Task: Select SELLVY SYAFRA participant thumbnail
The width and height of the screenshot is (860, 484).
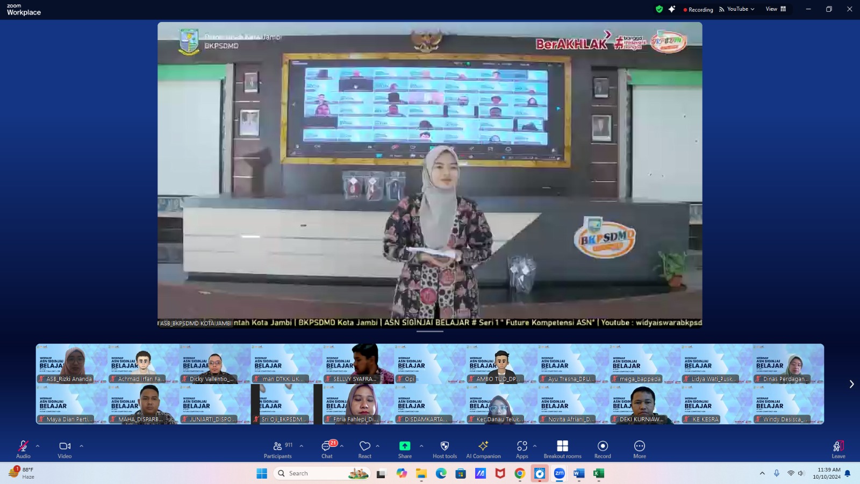Action: pos(359,364)
